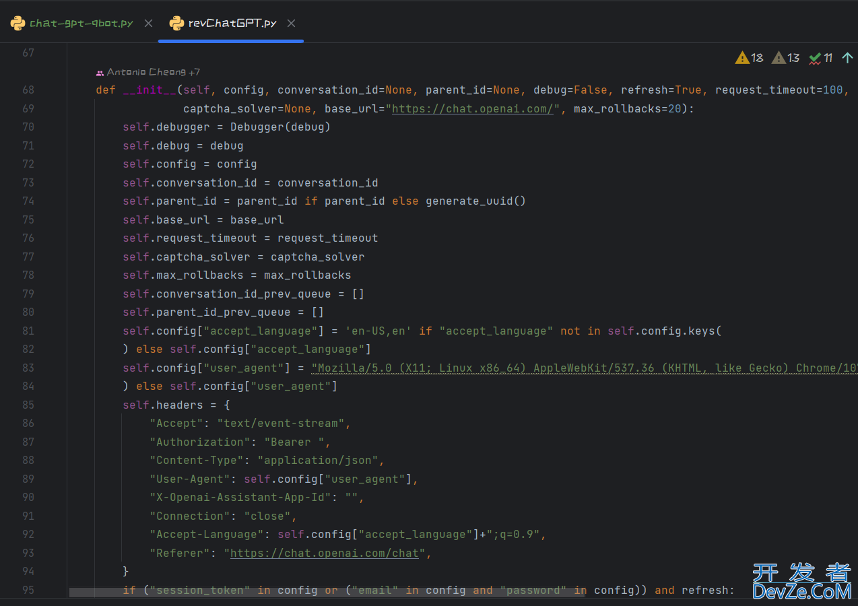
Task: Click the "application/json" value
Action: [318, 460]
